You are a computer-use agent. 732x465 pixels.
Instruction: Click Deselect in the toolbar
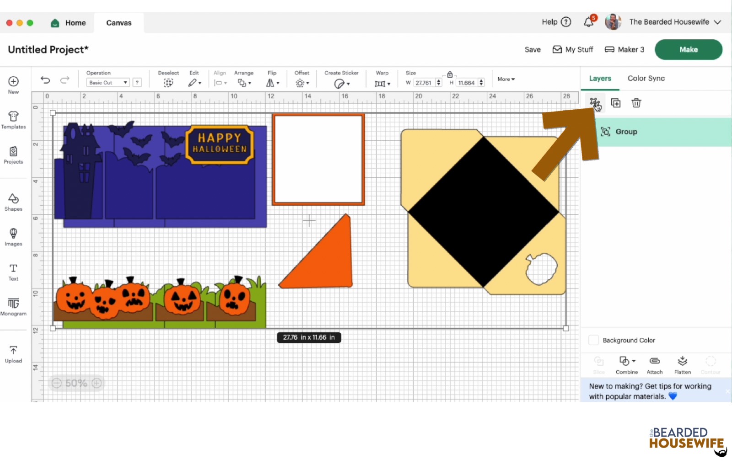(168, 79)
